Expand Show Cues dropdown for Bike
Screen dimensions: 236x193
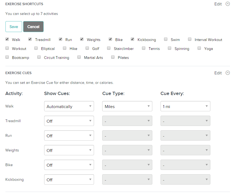click(x=69, y=165)
